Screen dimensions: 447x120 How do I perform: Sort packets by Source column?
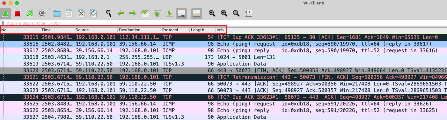[x=96, y=30]
